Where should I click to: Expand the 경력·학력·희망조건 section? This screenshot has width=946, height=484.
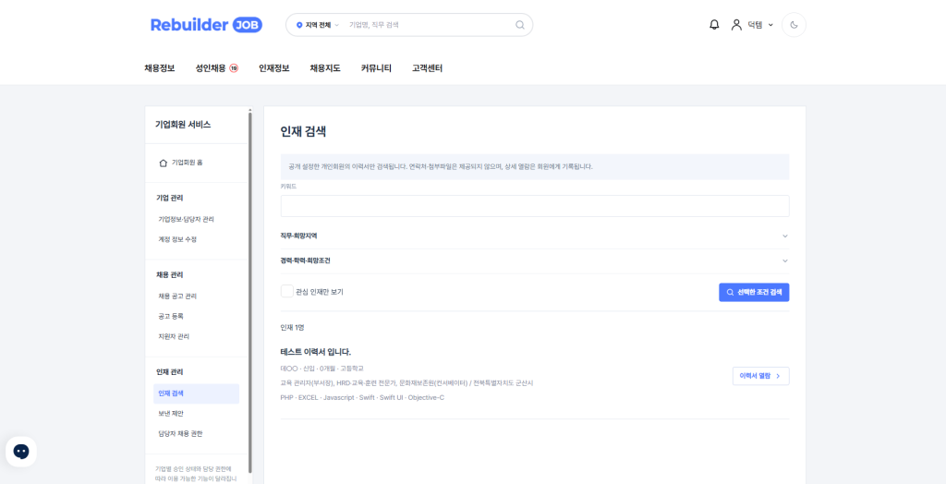point(535,260)
